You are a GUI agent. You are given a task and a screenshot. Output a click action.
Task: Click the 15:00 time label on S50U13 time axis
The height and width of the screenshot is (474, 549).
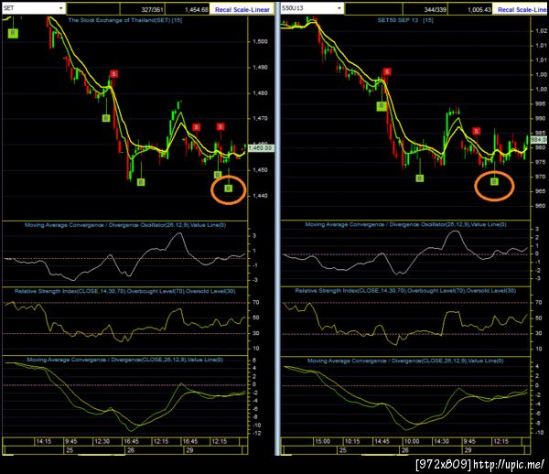(322, 441)
